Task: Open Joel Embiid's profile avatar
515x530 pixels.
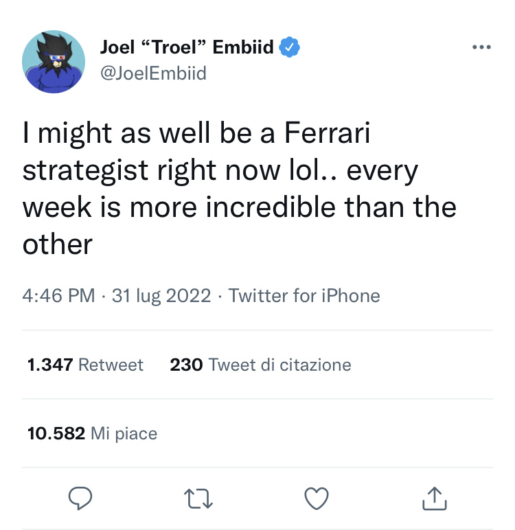Action: (54, 62)
